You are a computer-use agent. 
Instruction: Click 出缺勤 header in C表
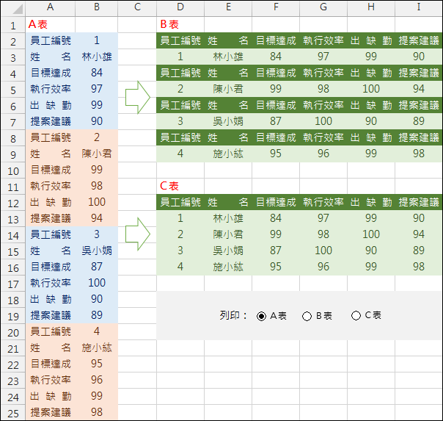coord(371,202)
